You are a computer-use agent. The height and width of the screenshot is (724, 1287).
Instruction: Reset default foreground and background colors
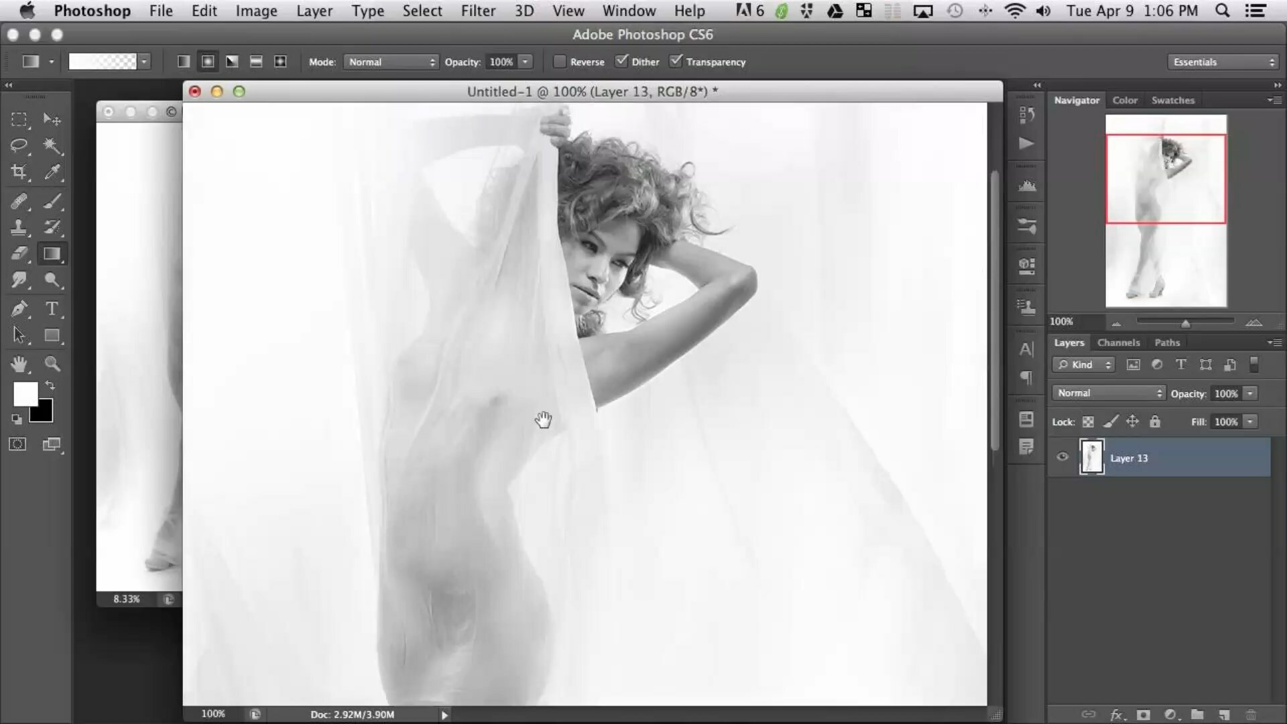pyautogui.click(x=17, y=420)
